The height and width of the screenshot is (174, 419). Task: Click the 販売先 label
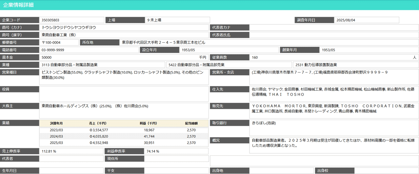230,106
